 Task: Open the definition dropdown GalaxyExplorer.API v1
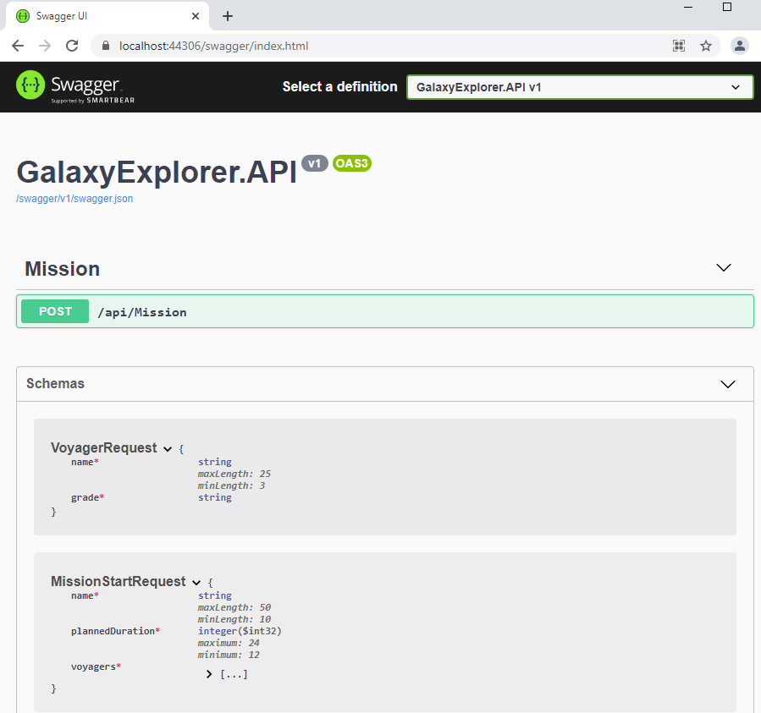tap(579, 87)
